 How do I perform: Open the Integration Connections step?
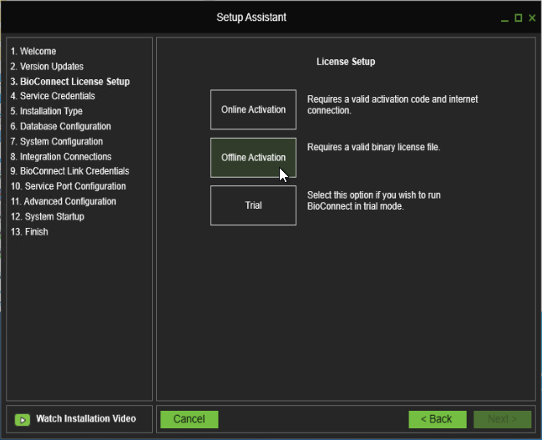pyautogui.click(x=60, y=157)
